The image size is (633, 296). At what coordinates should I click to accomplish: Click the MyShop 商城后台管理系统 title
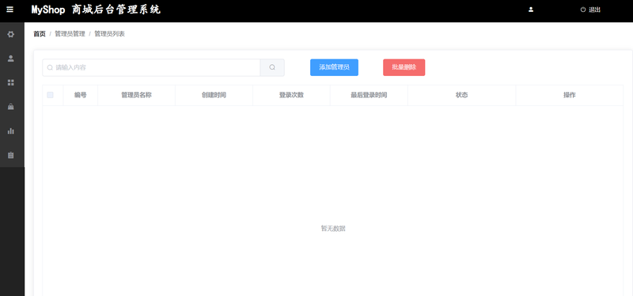coord(96,9)
